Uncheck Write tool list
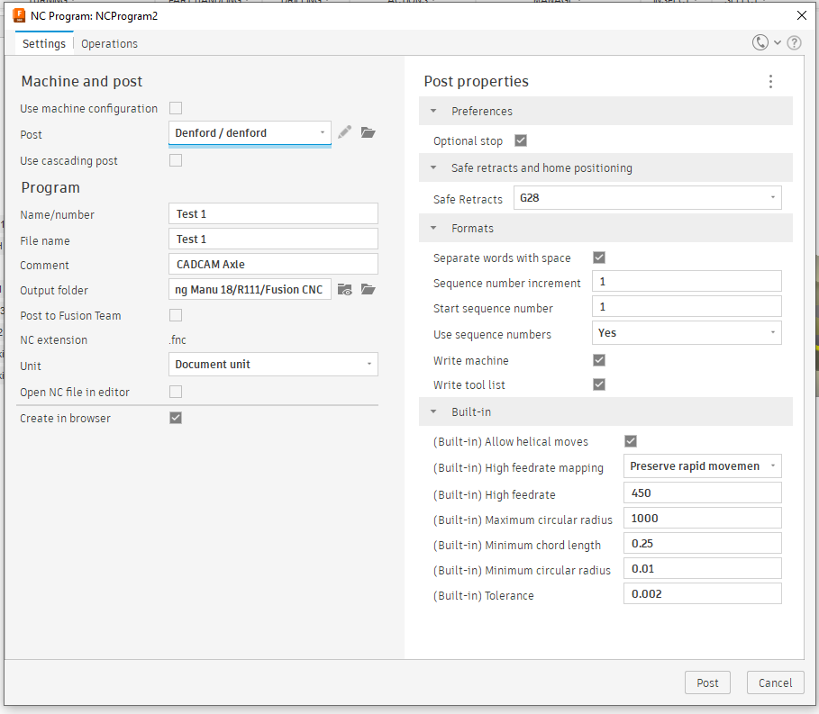The image size is (819, 714). [x=598, y=384]
